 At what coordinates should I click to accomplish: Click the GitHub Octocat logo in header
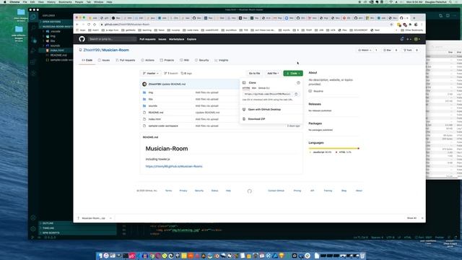pyautogui.click(x=82, y=39)
